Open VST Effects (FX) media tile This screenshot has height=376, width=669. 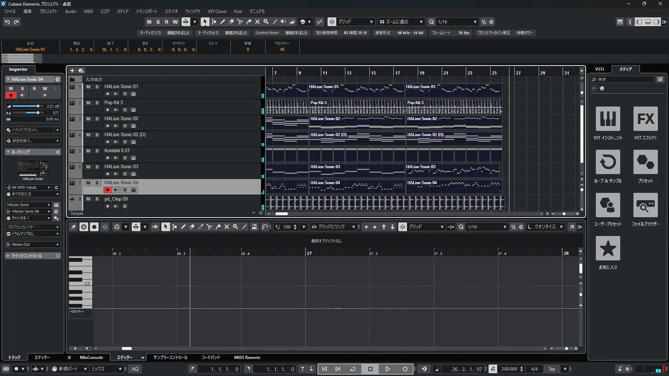[645, 119]
